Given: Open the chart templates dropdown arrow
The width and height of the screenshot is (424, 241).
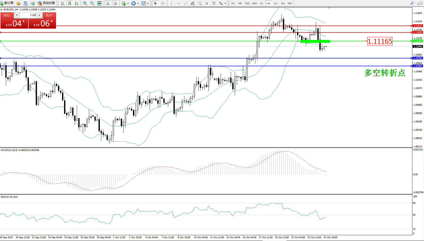Looking at the screenshot, I should [148, 4].
